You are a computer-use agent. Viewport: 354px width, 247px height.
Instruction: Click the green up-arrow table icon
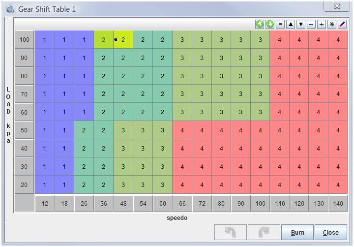click(260, 24)
